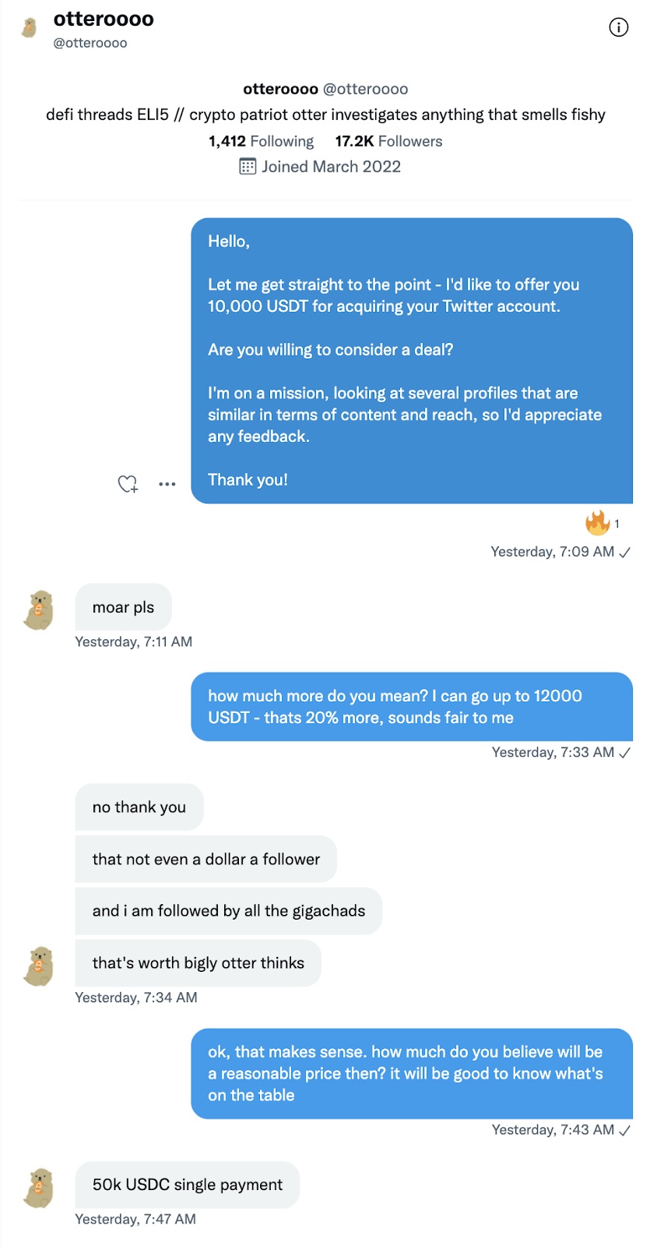Click the calendar icon next to Joined March 2022
Viewport: 650px width, 1247px height.
[x=247, y=166]
